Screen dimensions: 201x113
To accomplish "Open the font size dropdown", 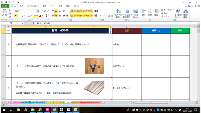I will tap(42, 11).
